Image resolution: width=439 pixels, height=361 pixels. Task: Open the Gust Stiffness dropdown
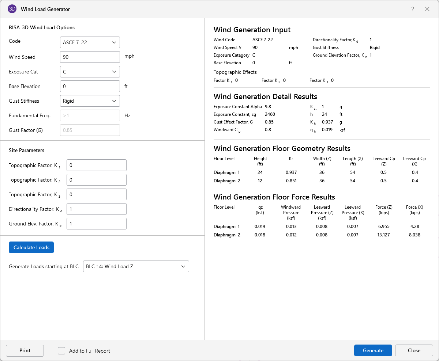pos(90,101)
